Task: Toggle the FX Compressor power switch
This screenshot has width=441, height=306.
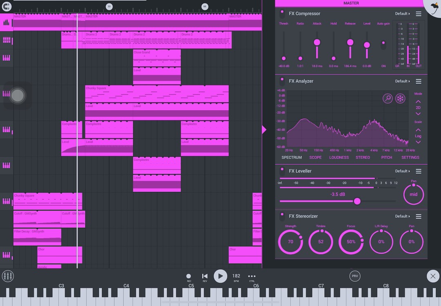Action: [x=282, y=14]
